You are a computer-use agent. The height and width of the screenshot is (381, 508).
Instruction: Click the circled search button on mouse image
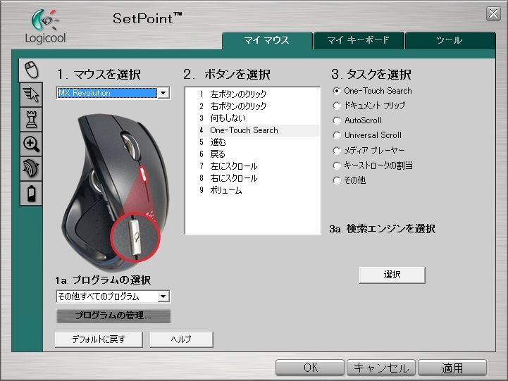pos(135,237)
